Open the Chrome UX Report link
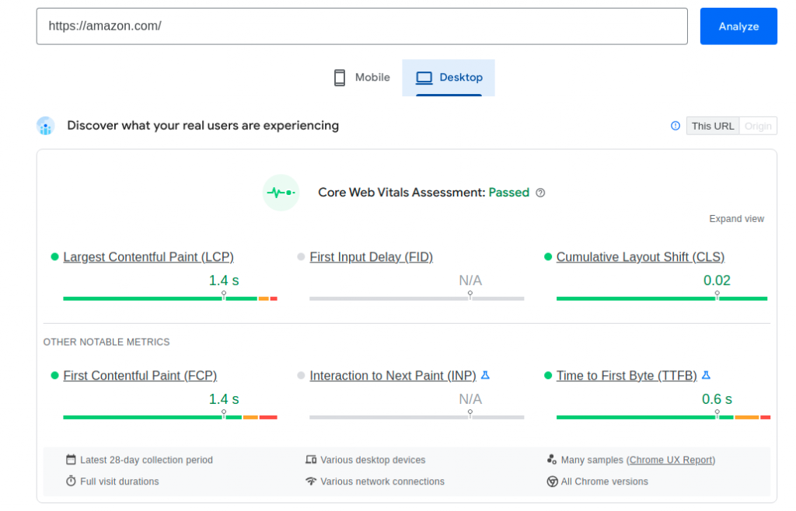Image resolution: width=796 pixels, height=511 pixels. (671, 460)
